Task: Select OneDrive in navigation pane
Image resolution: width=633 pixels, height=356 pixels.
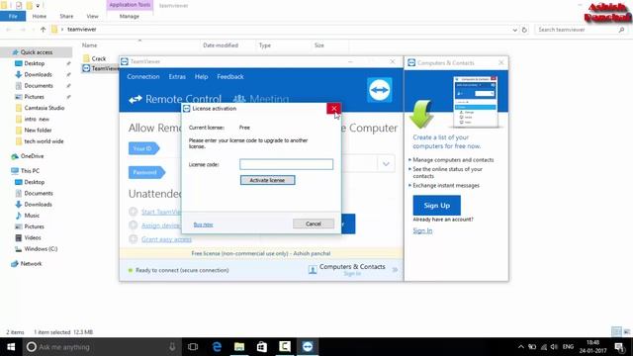Action: tap(32, 156)
